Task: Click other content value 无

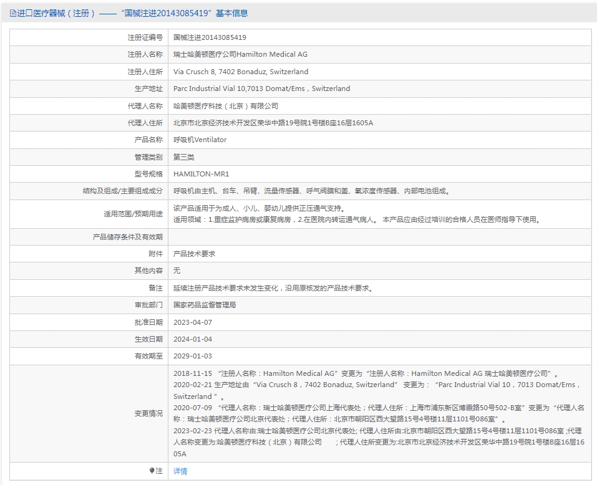Action: tap(177, 271)
